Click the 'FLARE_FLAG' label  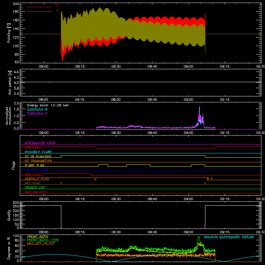34,165
